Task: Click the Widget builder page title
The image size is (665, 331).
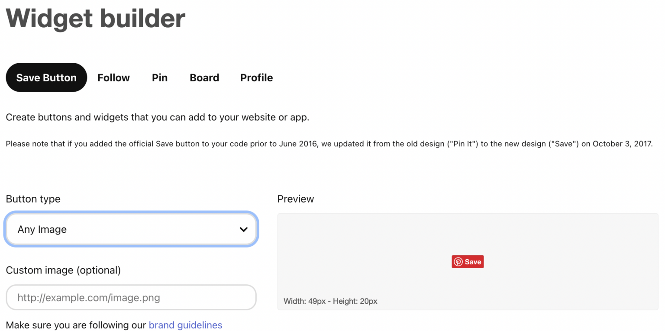Action: tap(95, 18)
